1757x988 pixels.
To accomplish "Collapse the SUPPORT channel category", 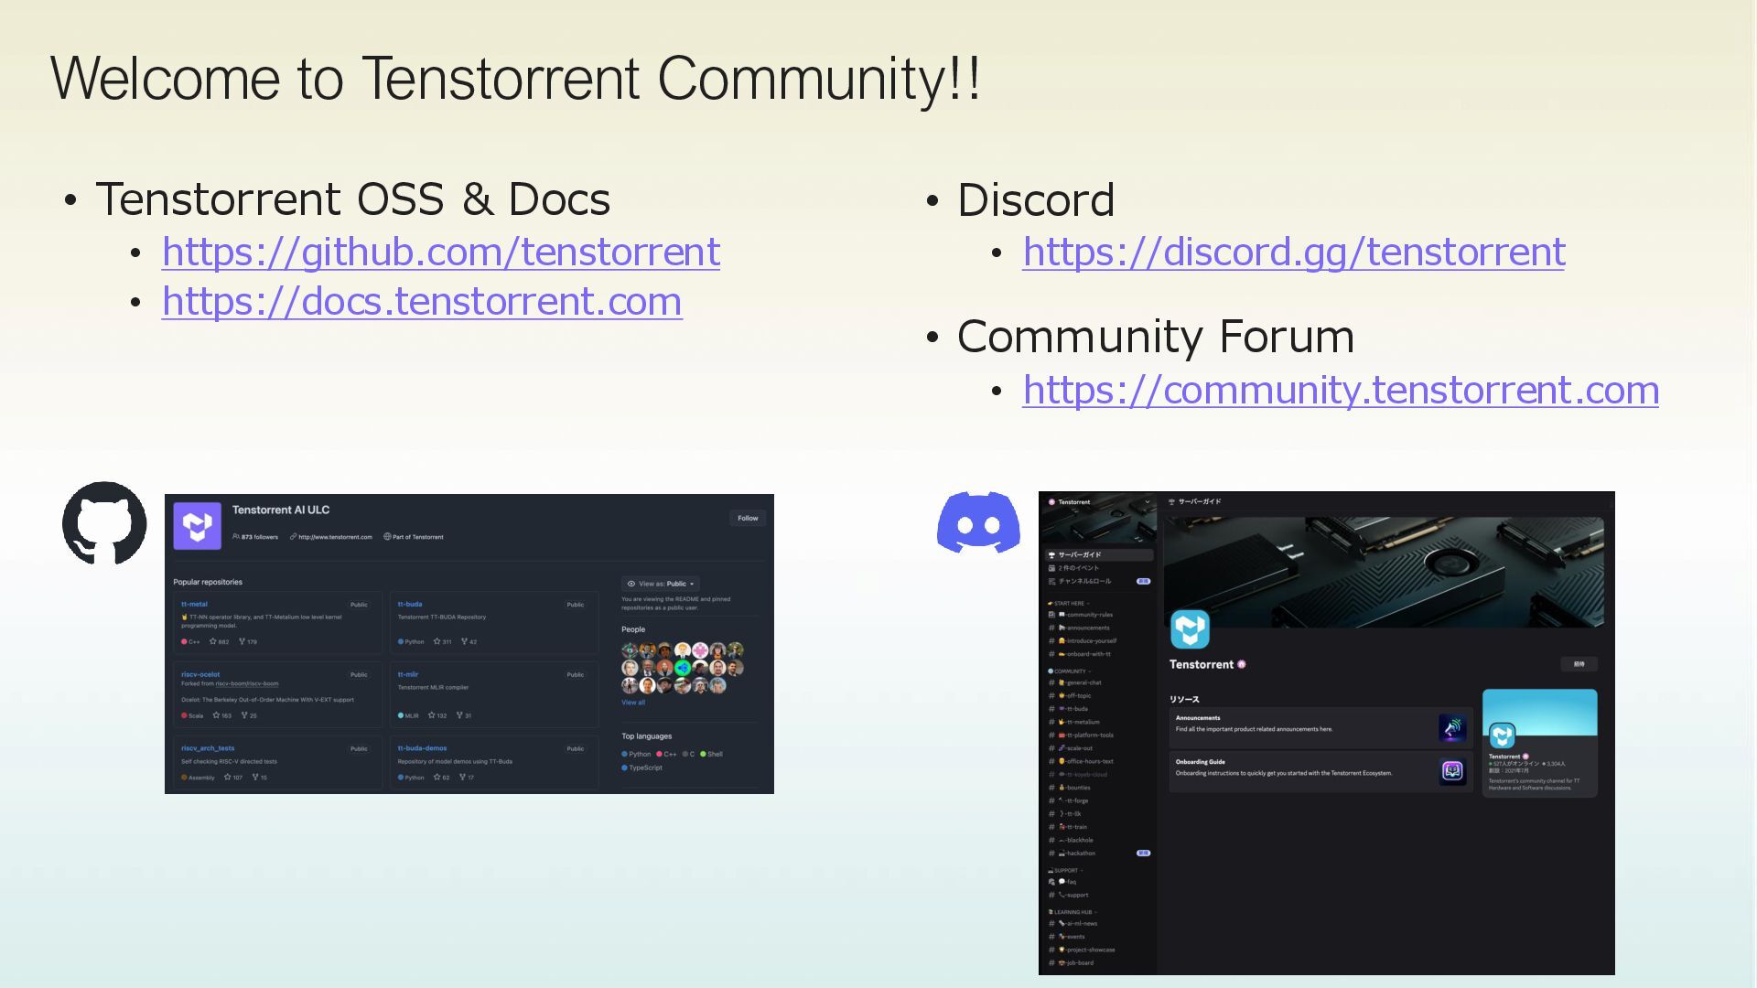I will click(x=1066, y=871).
